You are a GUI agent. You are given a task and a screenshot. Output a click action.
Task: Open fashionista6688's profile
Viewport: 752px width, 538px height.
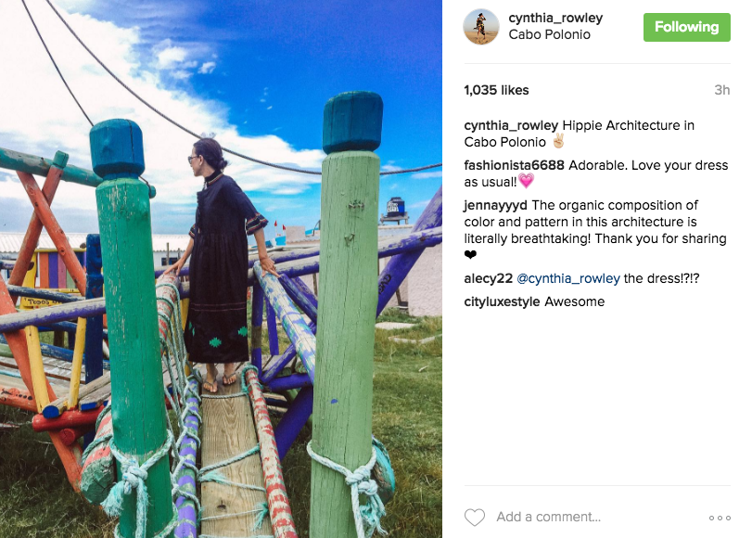(514, 165)
